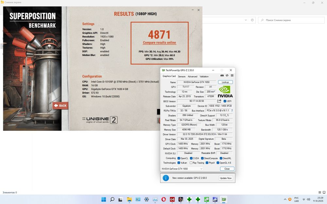
Task: Toggle the OpenGL 4.6 checkbox
Action: click(218, 163)
